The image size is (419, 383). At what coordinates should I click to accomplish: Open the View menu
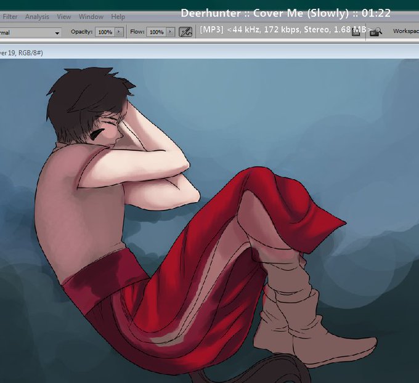(63, 17)
